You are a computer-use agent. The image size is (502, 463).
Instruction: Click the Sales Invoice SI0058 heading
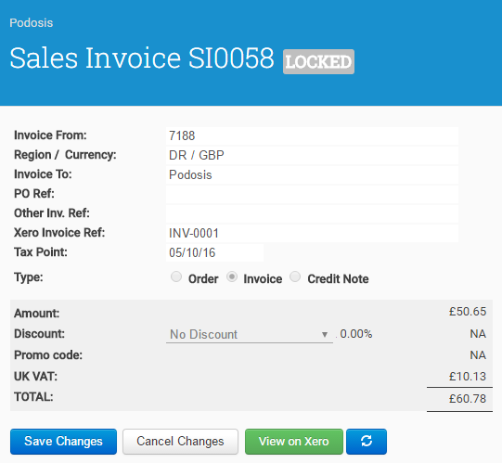click(x=142, y=58)
